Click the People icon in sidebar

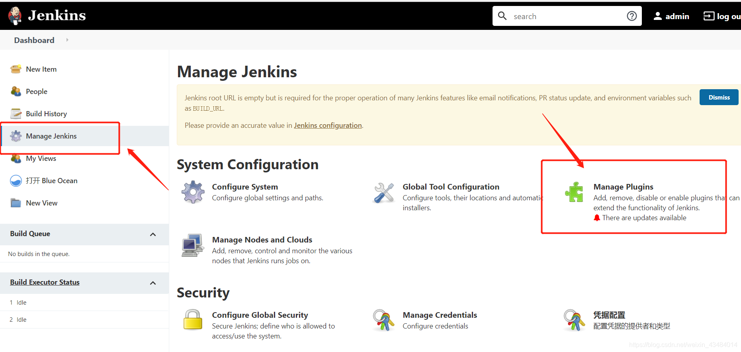16,91
